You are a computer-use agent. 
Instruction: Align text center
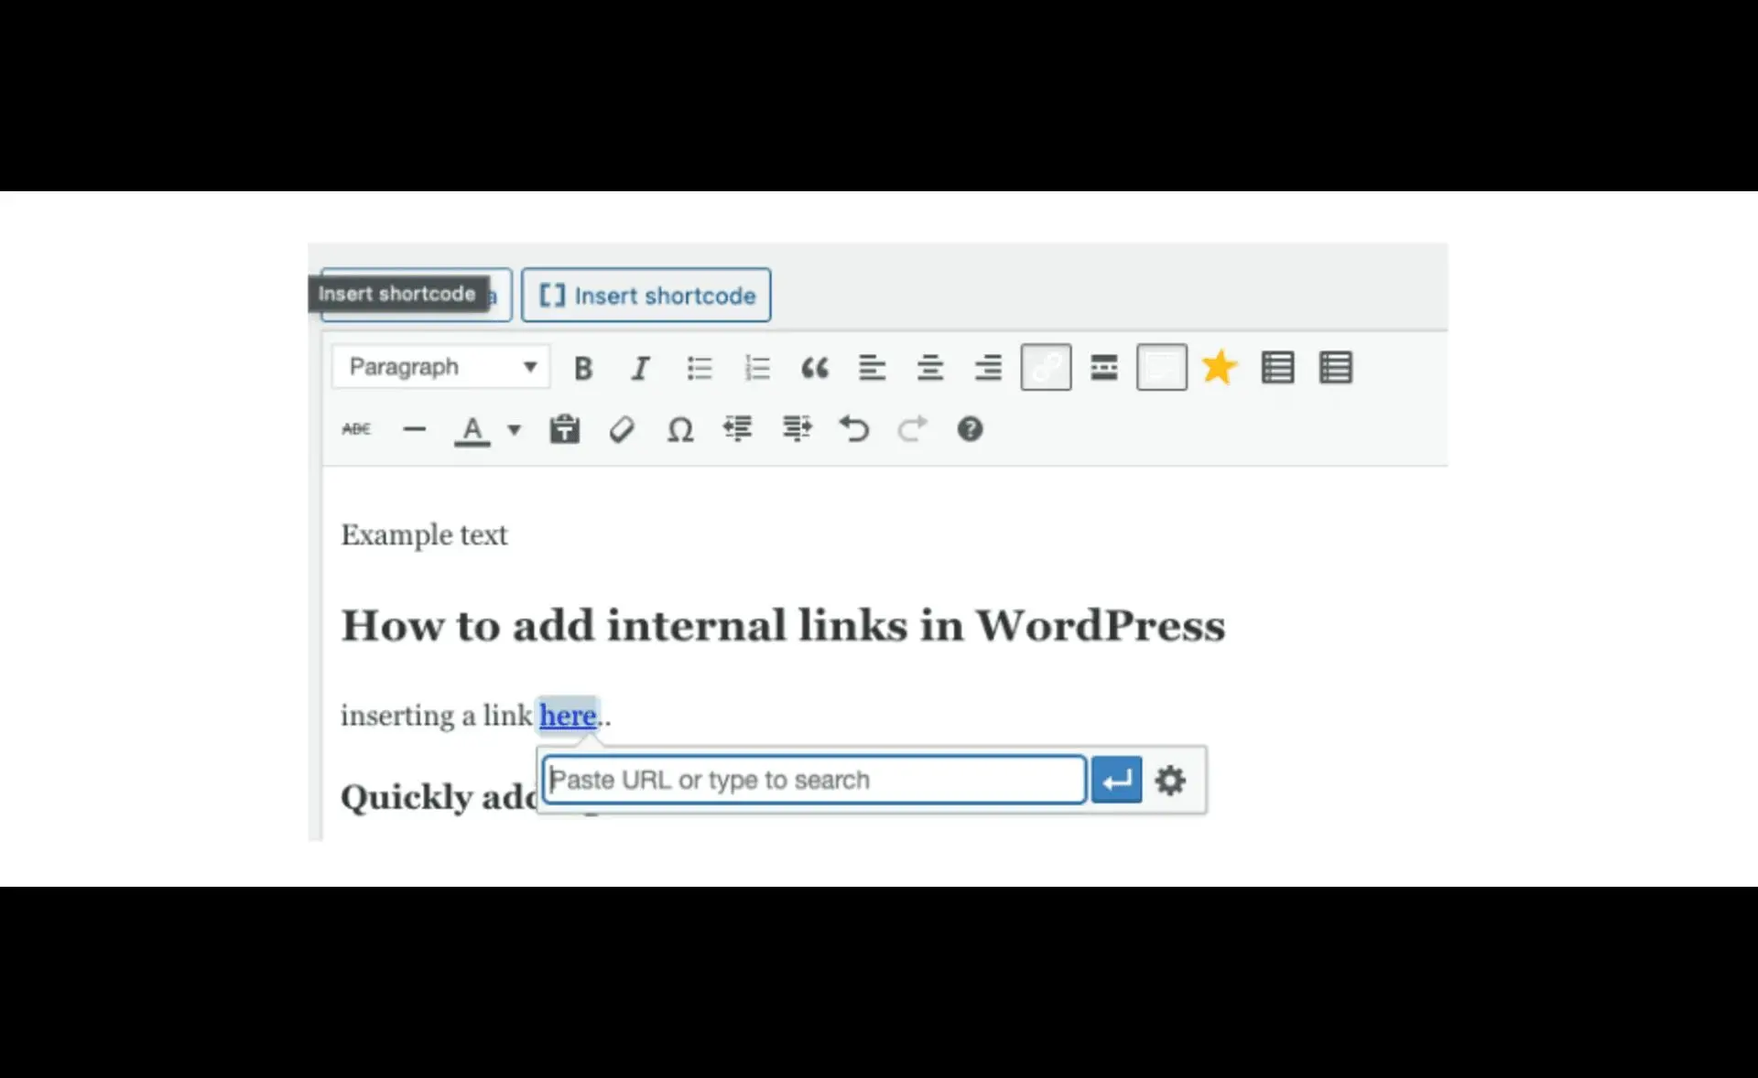(930, 368)
